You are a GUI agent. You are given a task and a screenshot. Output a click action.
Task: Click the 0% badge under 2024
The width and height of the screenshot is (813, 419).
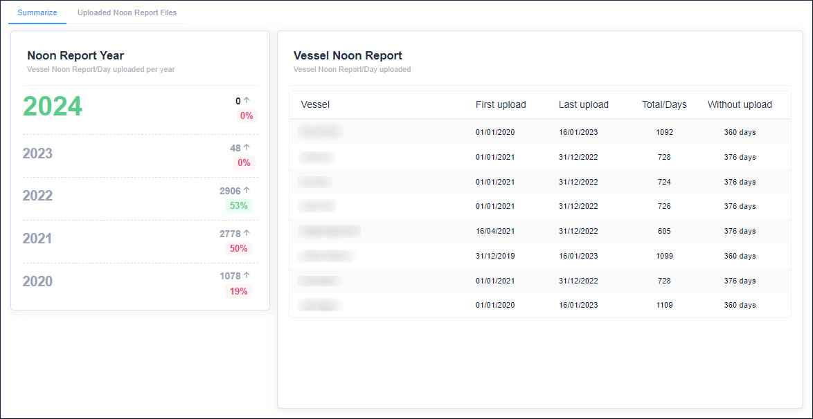[x=247, y=115]
